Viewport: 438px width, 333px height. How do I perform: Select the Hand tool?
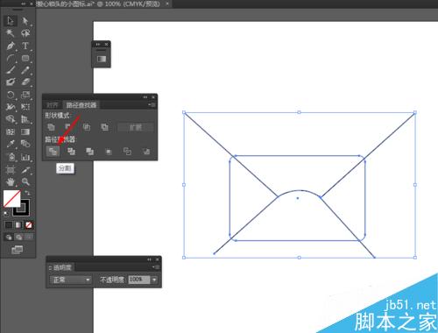coord(11,182)
